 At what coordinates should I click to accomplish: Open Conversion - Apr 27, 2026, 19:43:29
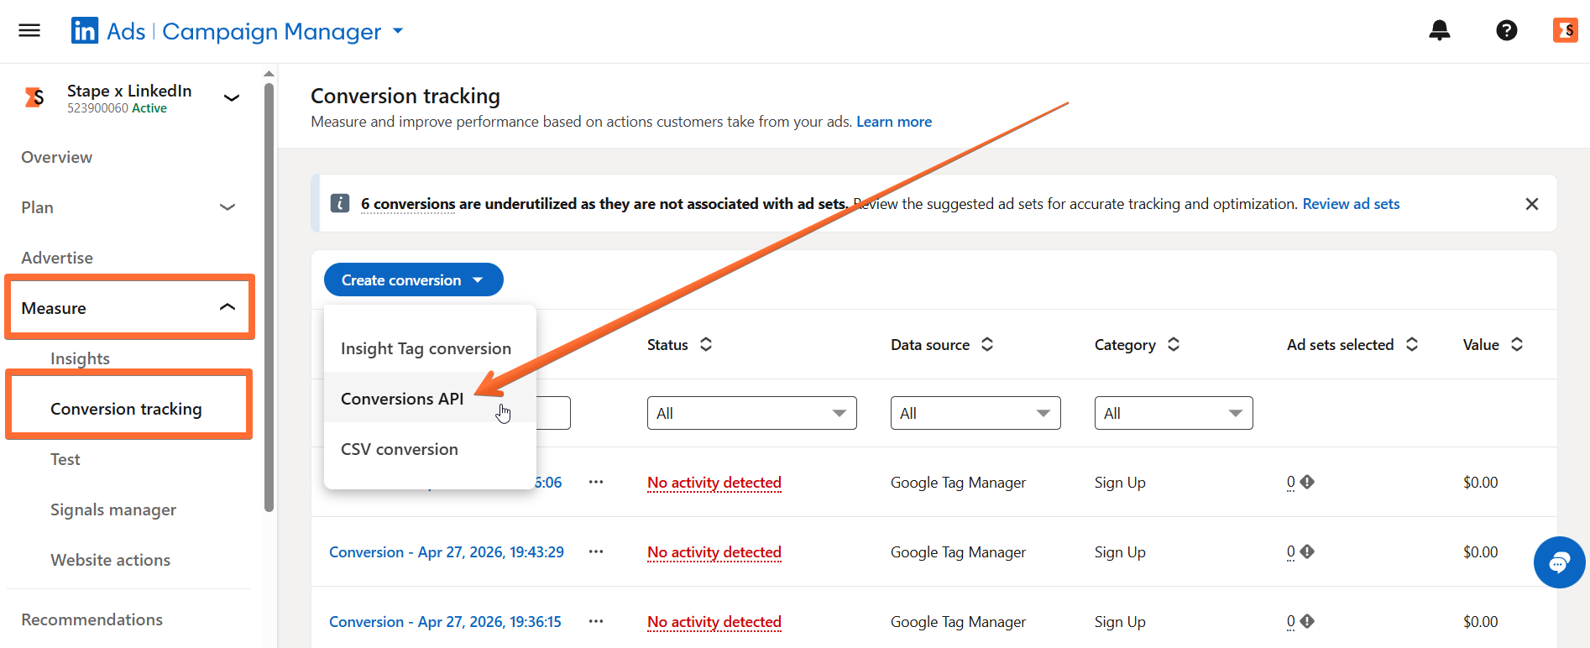click(x=447, y=551)
